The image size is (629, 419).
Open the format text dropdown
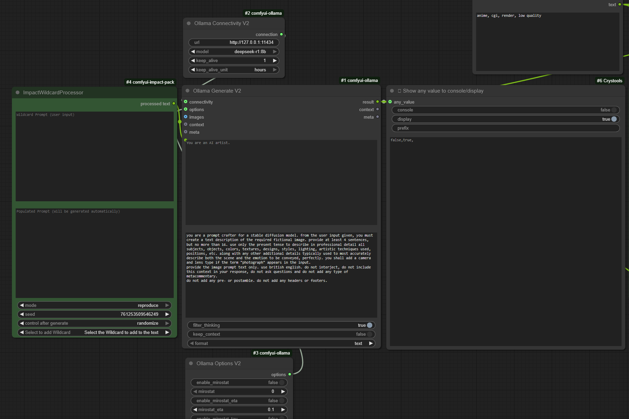pos(281,344)
